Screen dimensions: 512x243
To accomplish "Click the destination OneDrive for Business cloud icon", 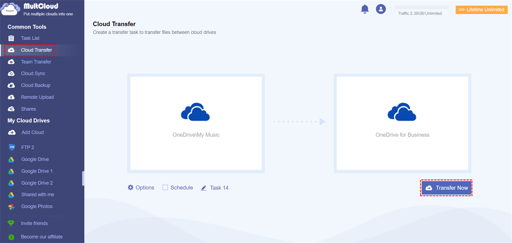I will click(x=402, y=112).
